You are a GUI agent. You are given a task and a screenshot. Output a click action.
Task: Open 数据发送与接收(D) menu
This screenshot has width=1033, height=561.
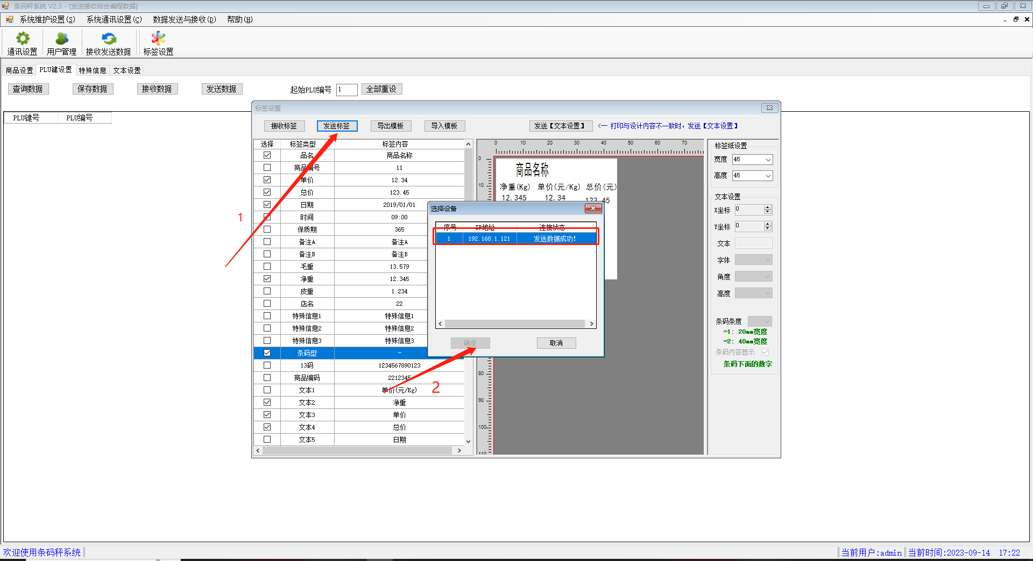point(184,19)
